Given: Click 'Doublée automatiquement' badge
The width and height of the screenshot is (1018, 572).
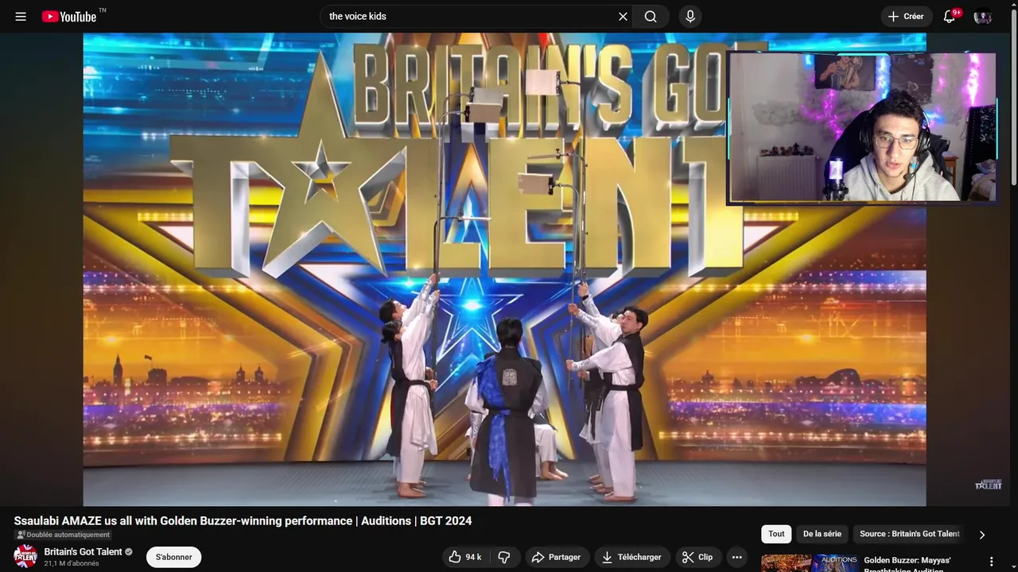Looking at the screenshot, I should click(63, 535).
